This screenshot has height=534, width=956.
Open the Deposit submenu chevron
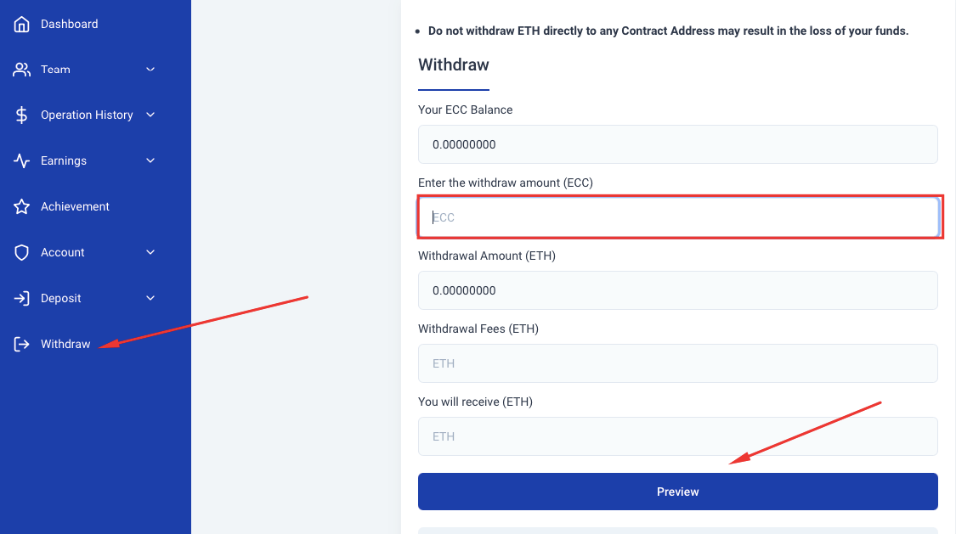150,298
